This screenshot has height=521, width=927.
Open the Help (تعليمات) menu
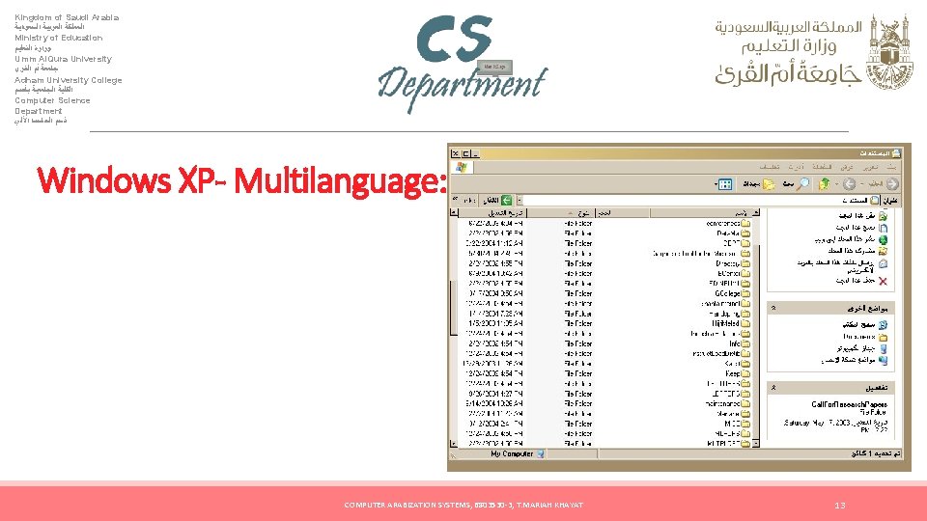click(x=770, y=167)
